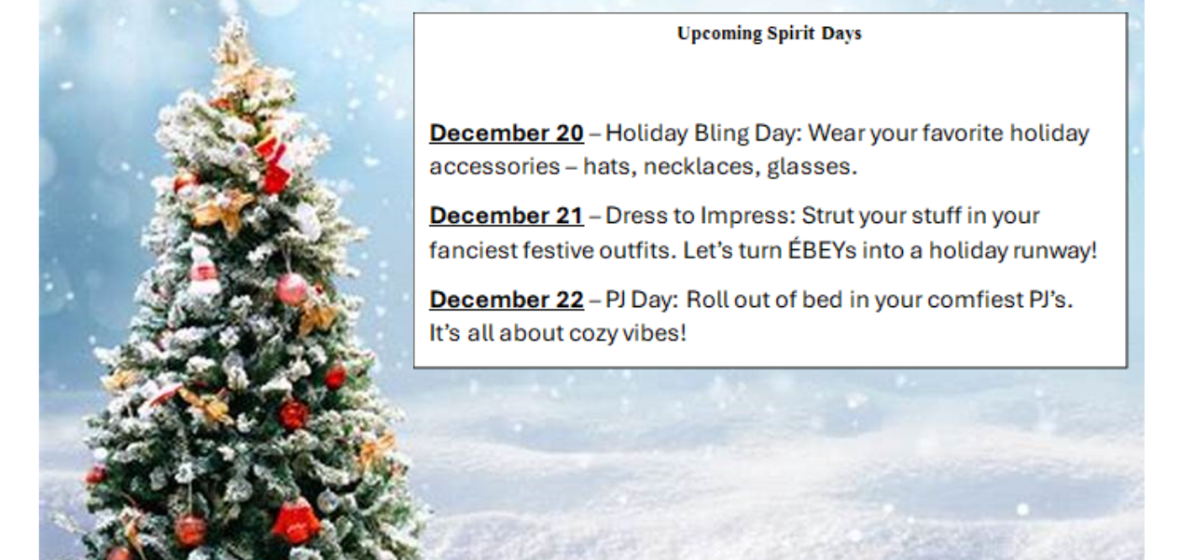Click the pink ball ornament on the tree
Viewport: 1194px width, 560px height.
pyautogui.click(x=291, y=289)
